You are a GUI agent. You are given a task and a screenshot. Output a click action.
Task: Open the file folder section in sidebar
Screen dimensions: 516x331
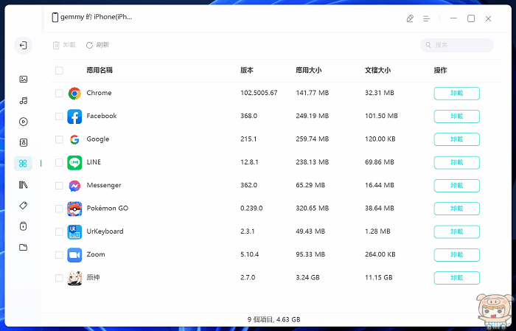click(24, 248)
